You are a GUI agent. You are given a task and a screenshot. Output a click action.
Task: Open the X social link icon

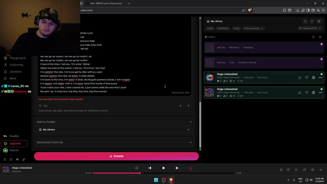click(5, 159)
